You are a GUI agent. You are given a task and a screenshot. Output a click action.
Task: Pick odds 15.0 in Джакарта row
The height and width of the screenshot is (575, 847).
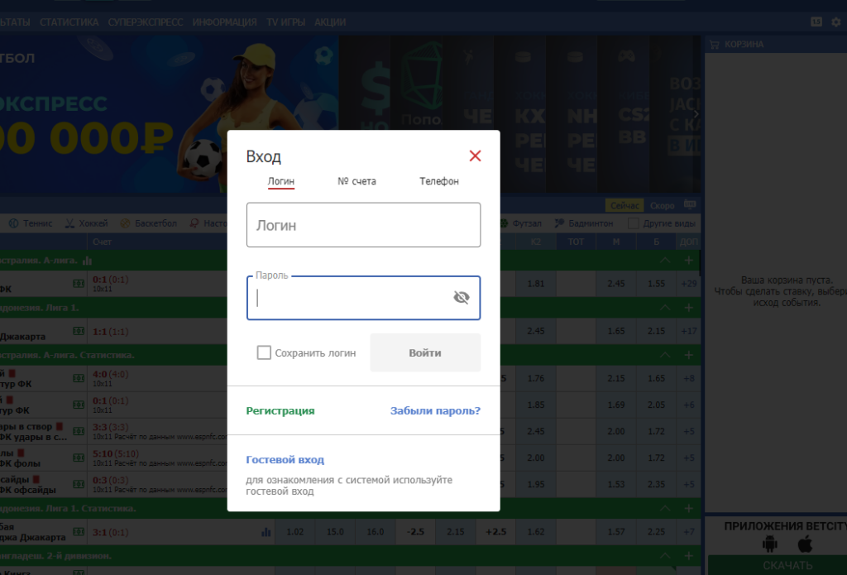[335, 532]
